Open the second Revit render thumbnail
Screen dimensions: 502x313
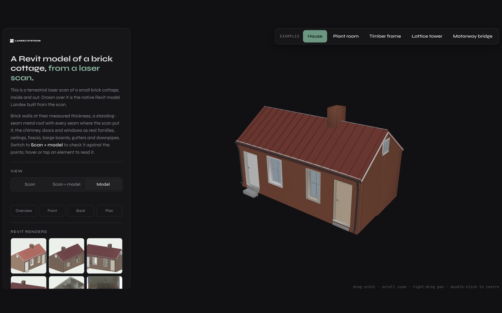pyautogui.click(x=67, y=256)
